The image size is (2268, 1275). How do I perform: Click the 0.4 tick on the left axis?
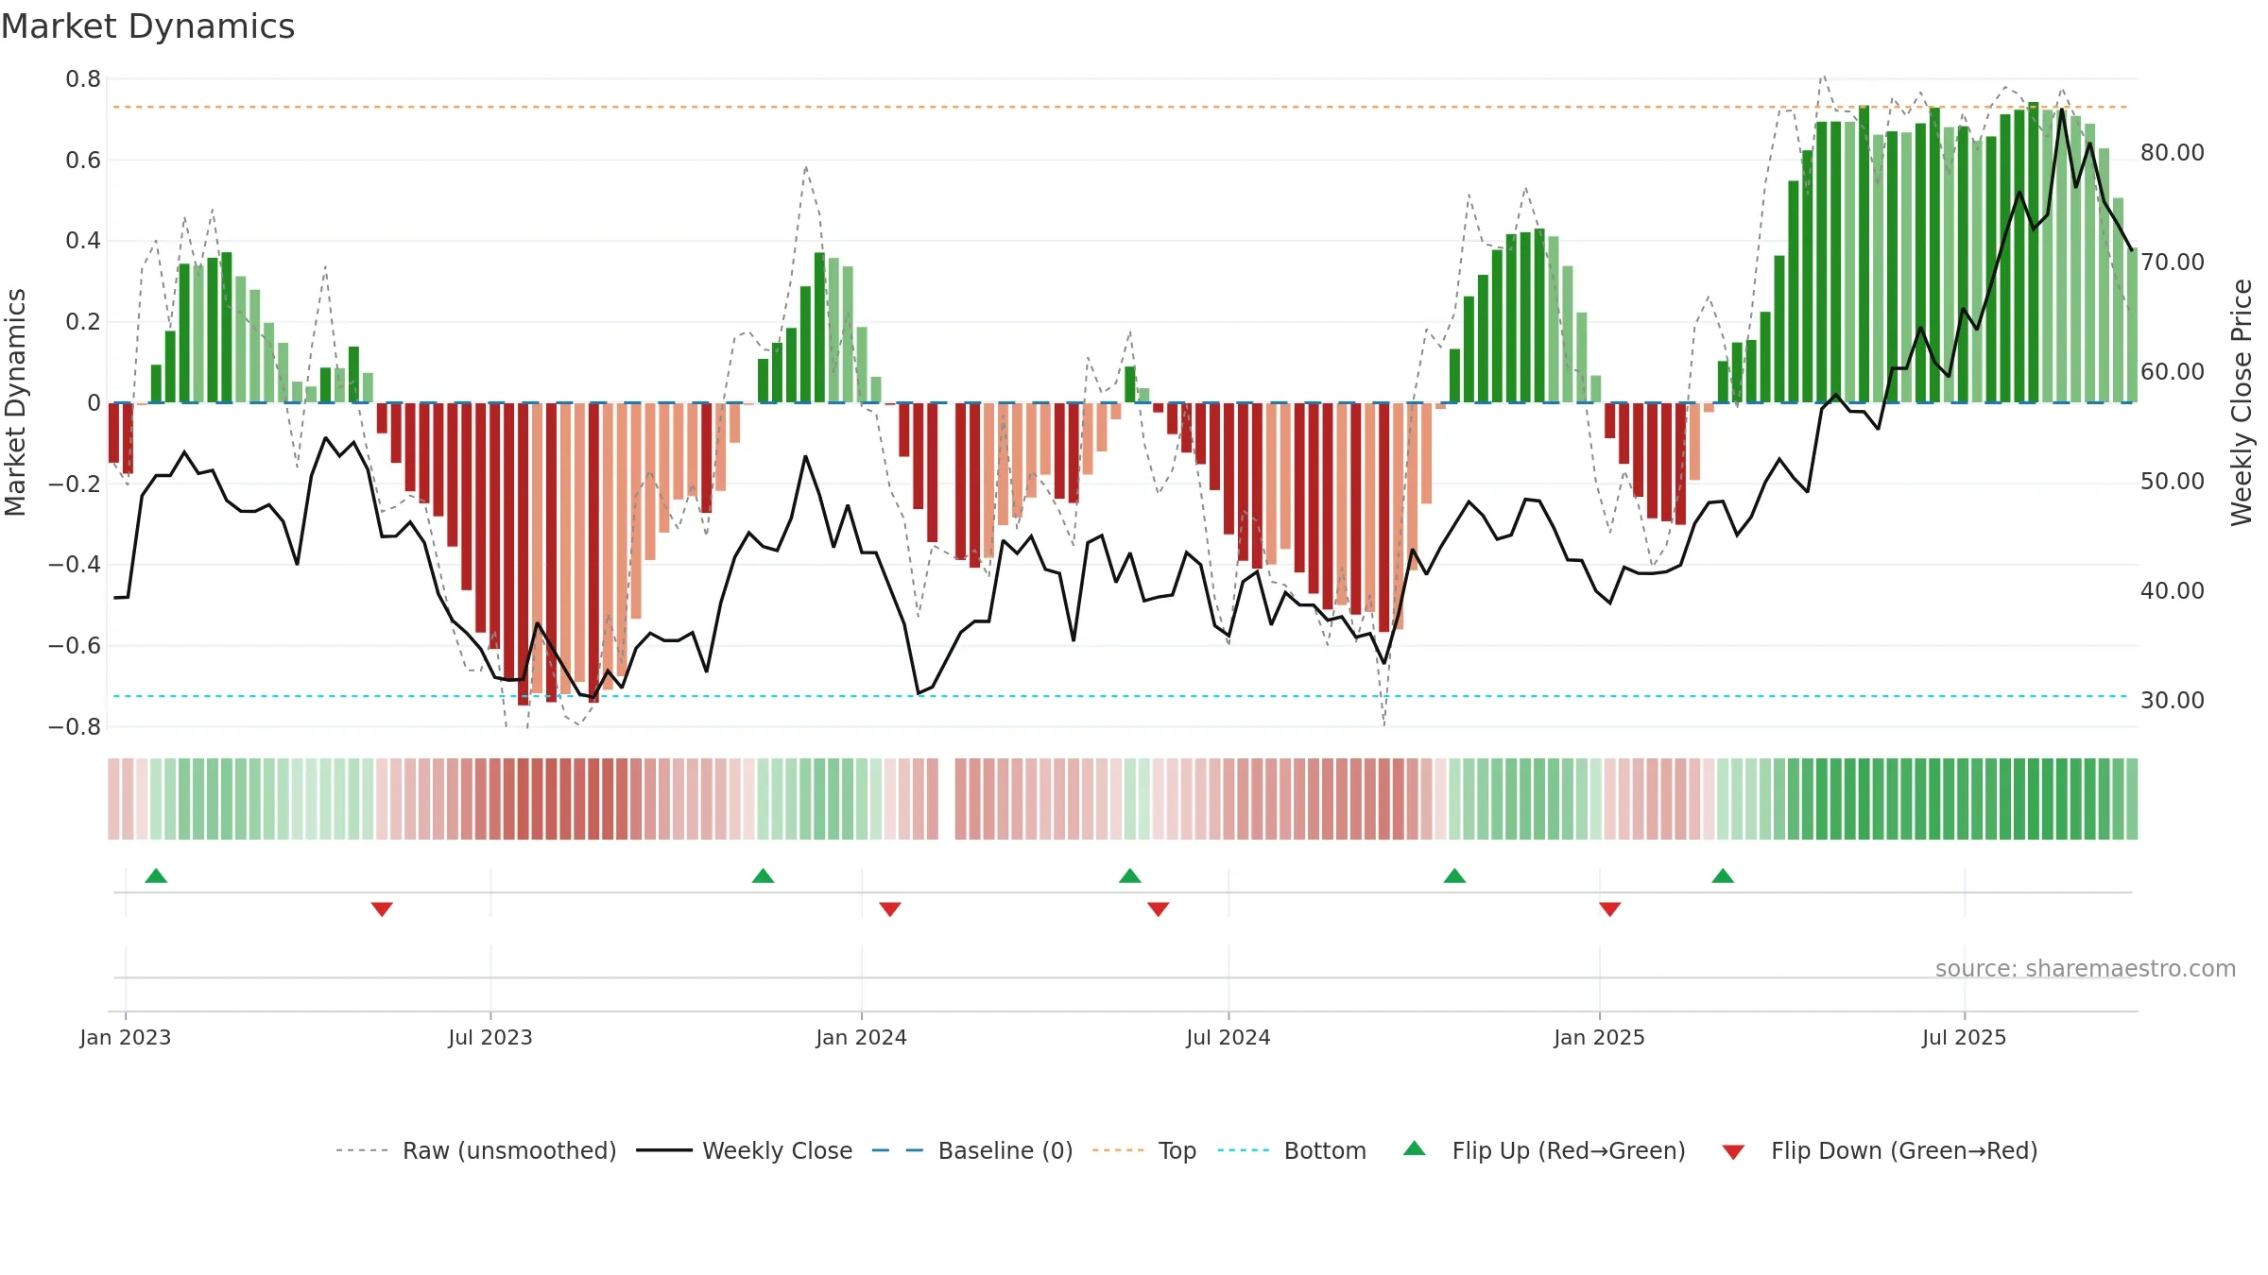click(x=83, y=241)
